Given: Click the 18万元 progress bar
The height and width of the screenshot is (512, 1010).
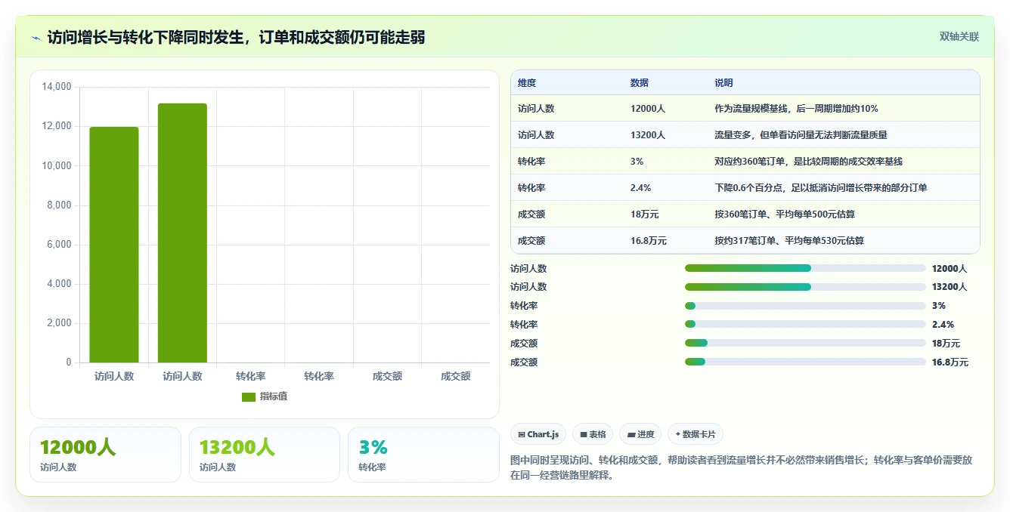Looking at the screenshot, I should (805, 344).
